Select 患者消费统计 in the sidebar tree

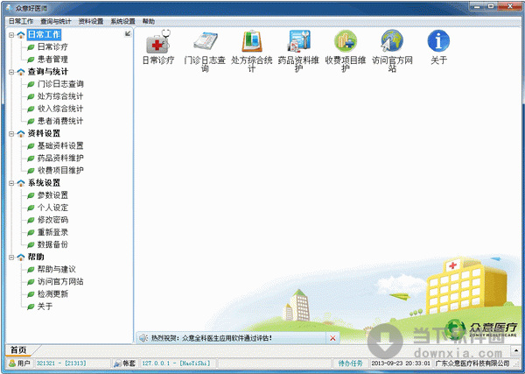point(60,121)
